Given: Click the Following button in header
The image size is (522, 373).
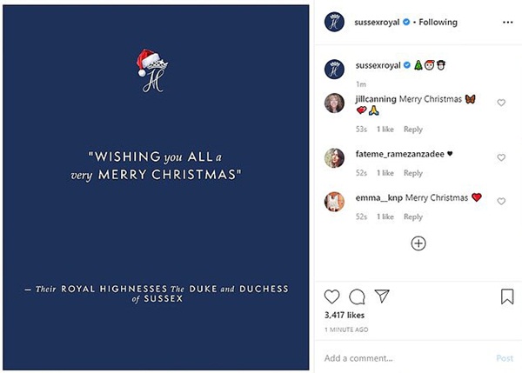Looking at the screenshot, I should coord(438,22).
